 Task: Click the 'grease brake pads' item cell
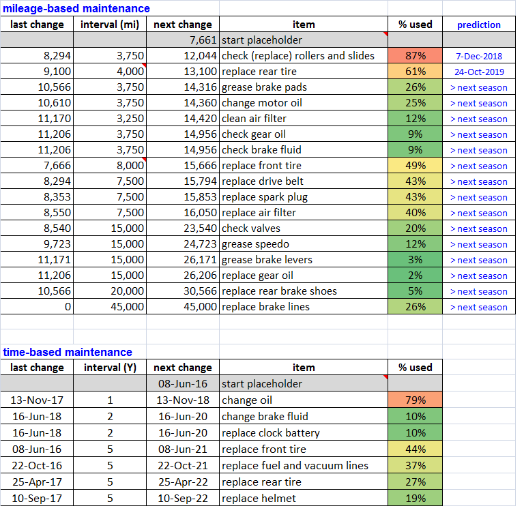304,87
